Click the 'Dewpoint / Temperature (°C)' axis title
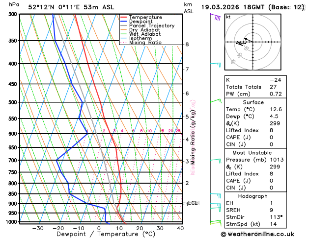Viewport: 309px width, 238px height. pyautogui.click(x=106, y=234)
